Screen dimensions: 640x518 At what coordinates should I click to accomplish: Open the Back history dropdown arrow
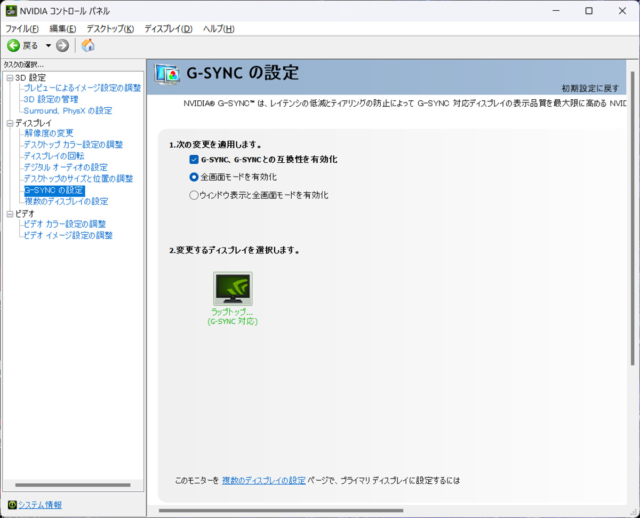(x=48, y=46)
